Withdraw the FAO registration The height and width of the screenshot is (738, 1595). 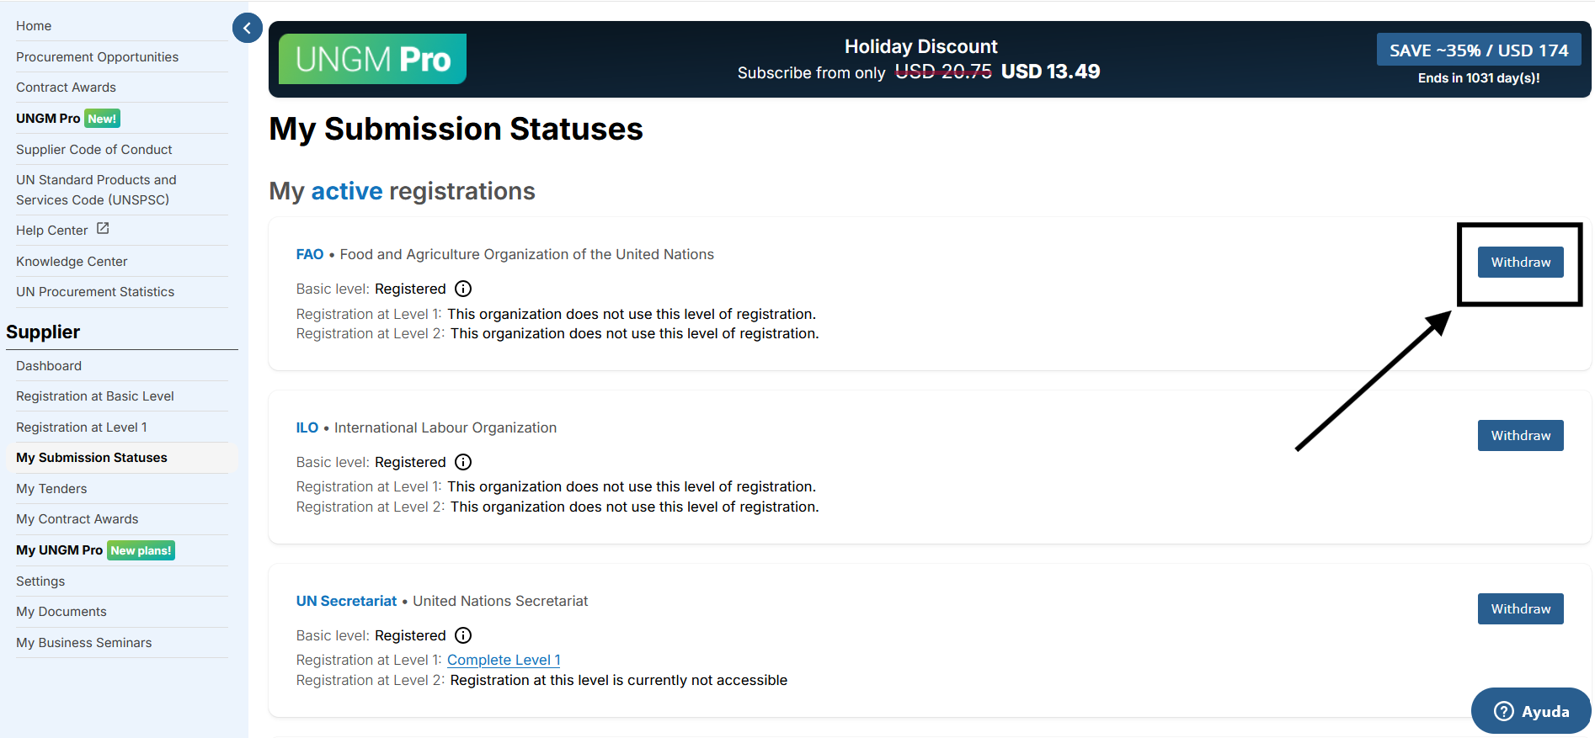1520,263
